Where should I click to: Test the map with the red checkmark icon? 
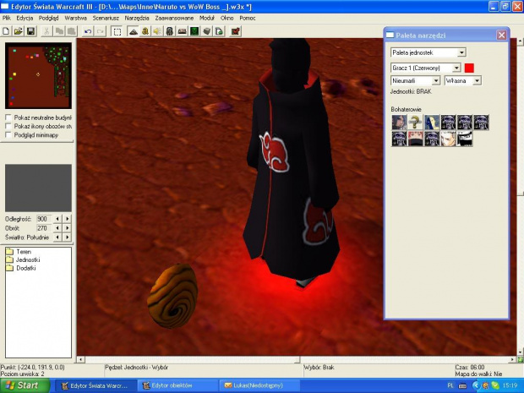tap(236, 31)
